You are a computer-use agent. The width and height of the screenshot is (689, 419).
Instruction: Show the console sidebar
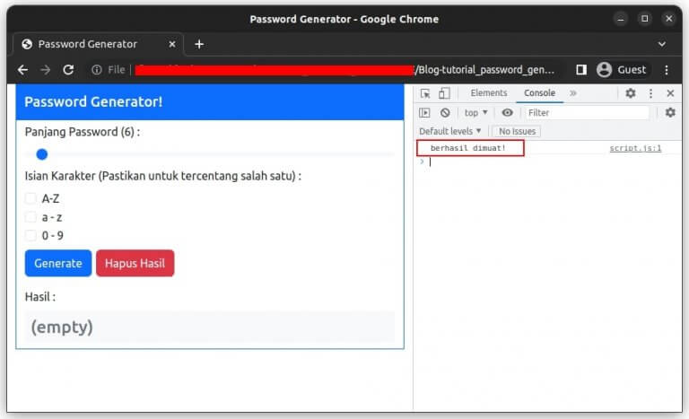pos(424,112)
